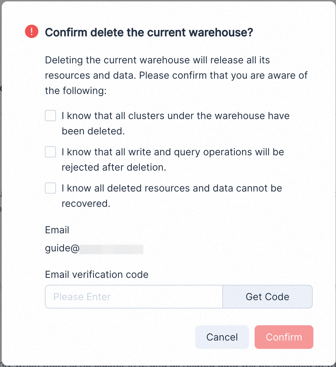Click the red Confirm button

[x=284, y=337]
